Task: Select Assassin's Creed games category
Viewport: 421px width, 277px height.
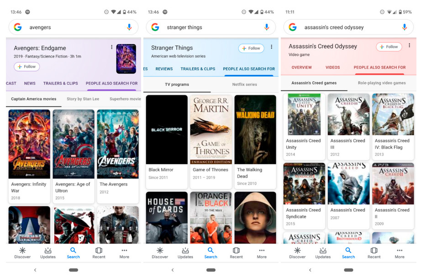Action: 314,83
